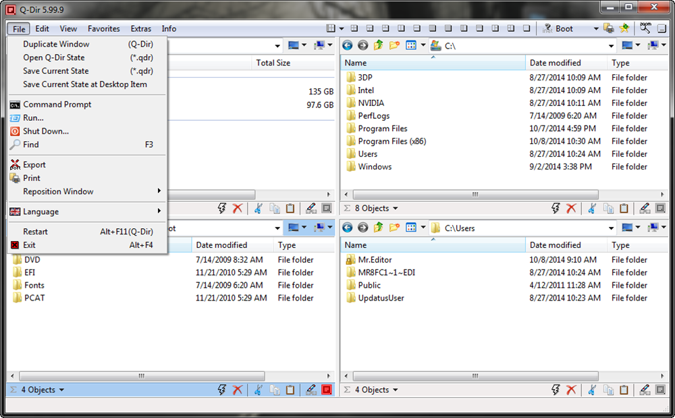The height and width of the screenshot is (418, 675).
Task: Select the Fonts folder
Action: tap(34, 285)
